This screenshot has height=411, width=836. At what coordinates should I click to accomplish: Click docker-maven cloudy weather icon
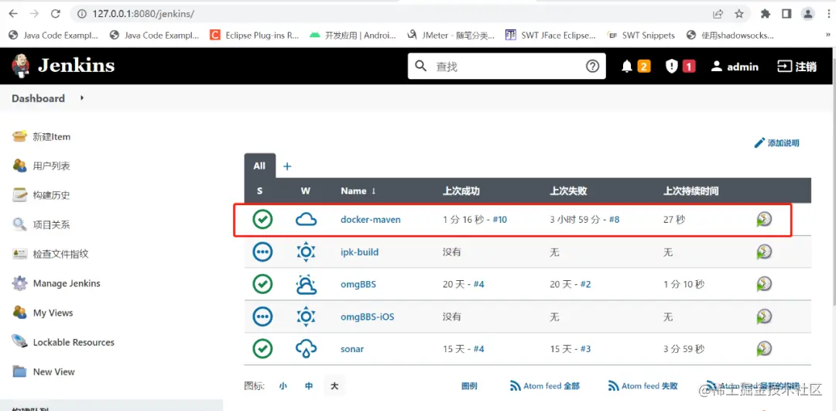(x=306, y=219)
